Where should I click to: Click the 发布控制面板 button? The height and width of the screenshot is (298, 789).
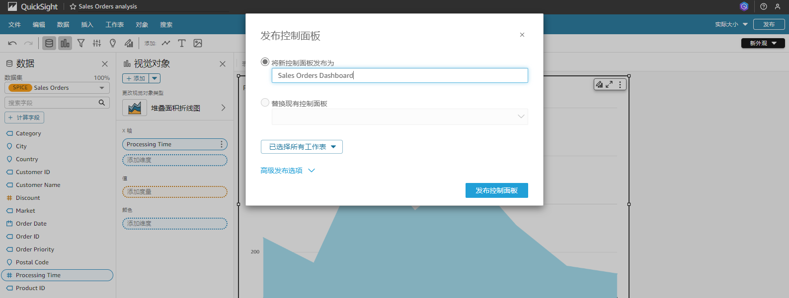click(x=496, y=190)
